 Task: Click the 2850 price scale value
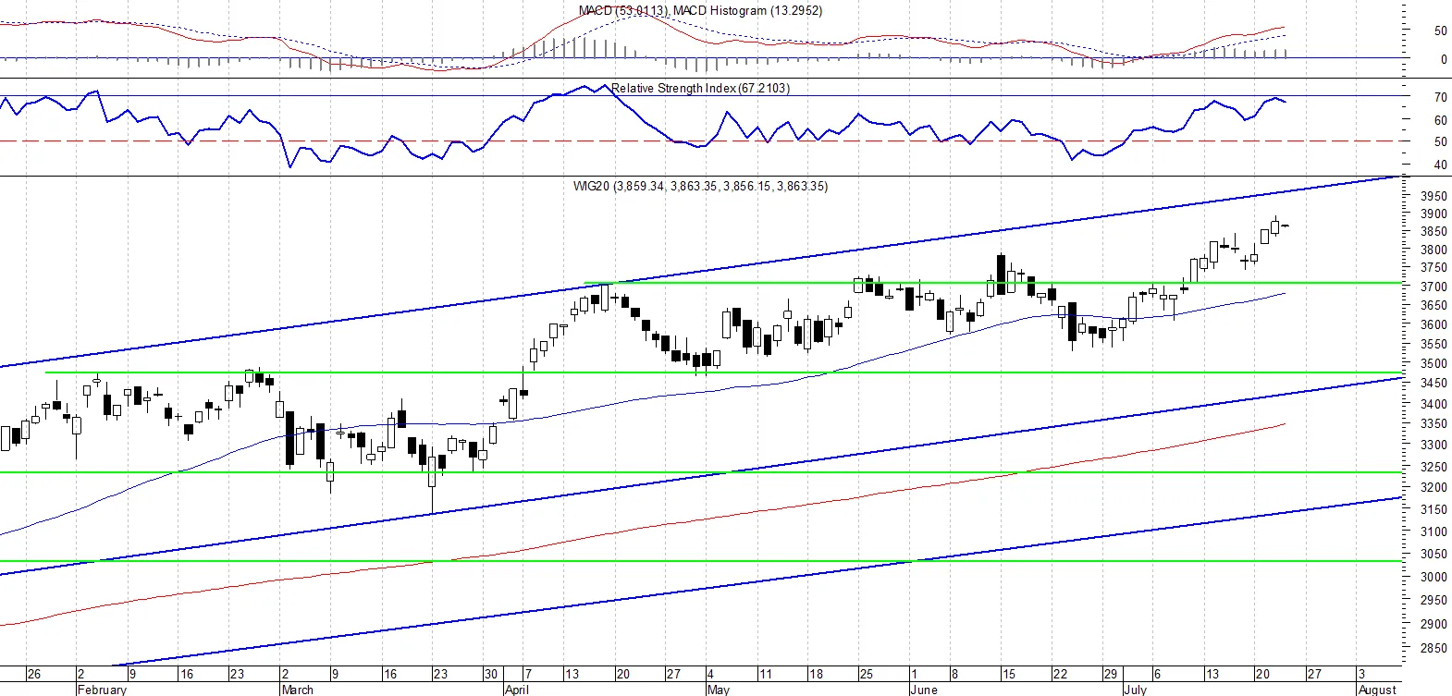pyautogui.click(x=1434, y=649)
